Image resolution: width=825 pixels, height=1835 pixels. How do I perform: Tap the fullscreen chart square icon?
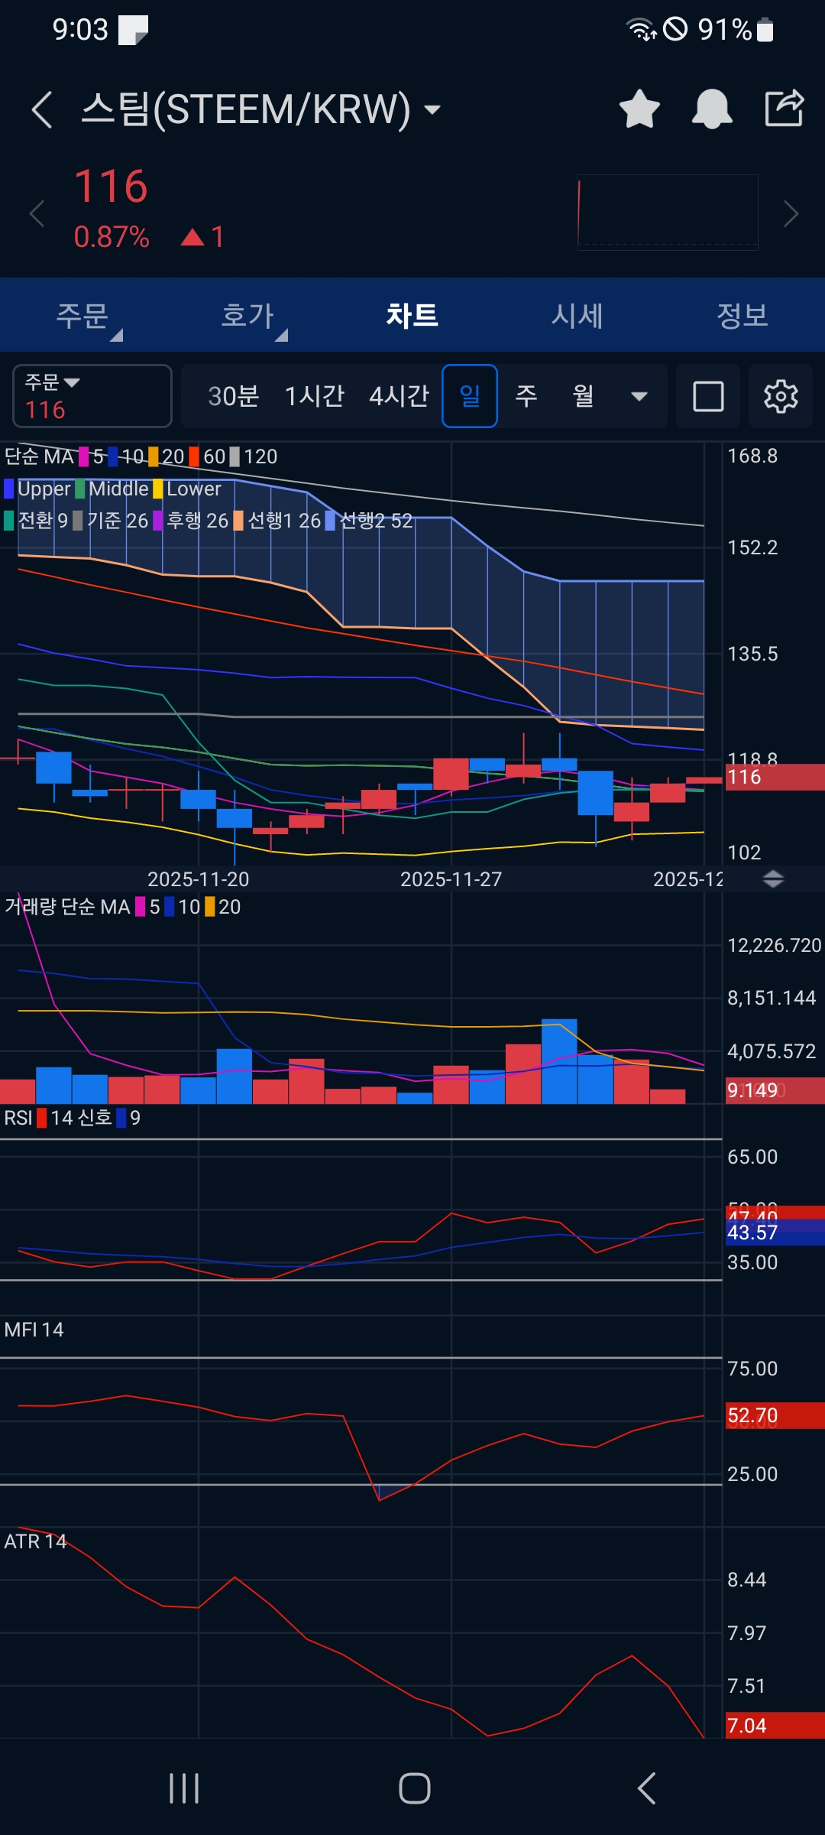click(708, 396)
